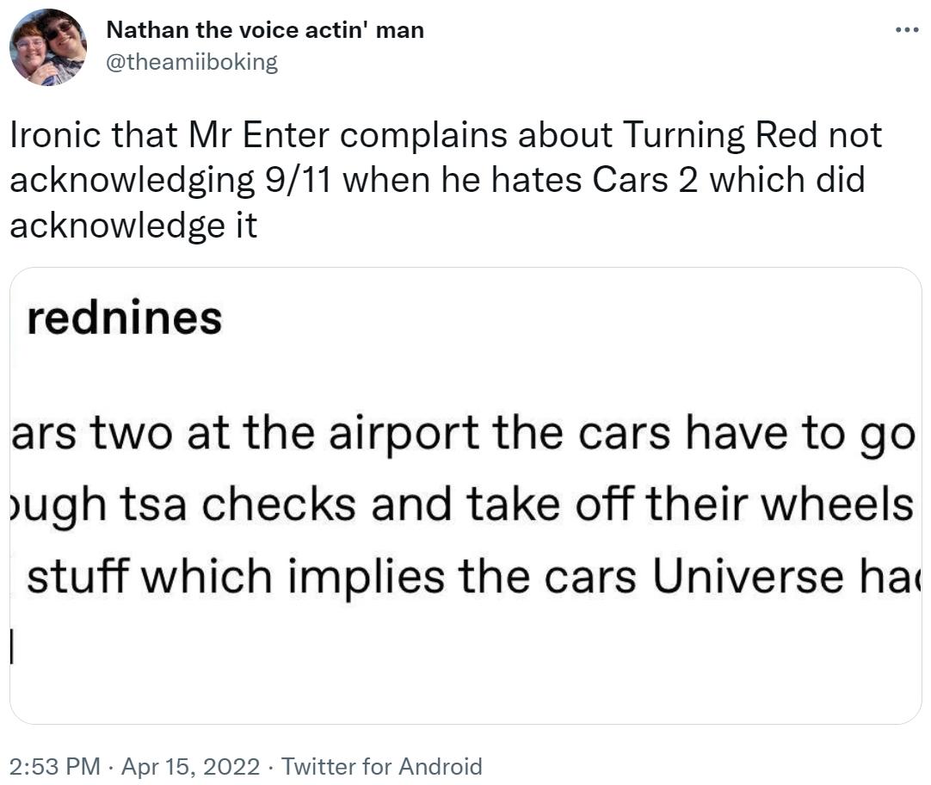Click the display name Nathan the voice actin' man
This screenshot has height=785, width=931.
point(265,28)
